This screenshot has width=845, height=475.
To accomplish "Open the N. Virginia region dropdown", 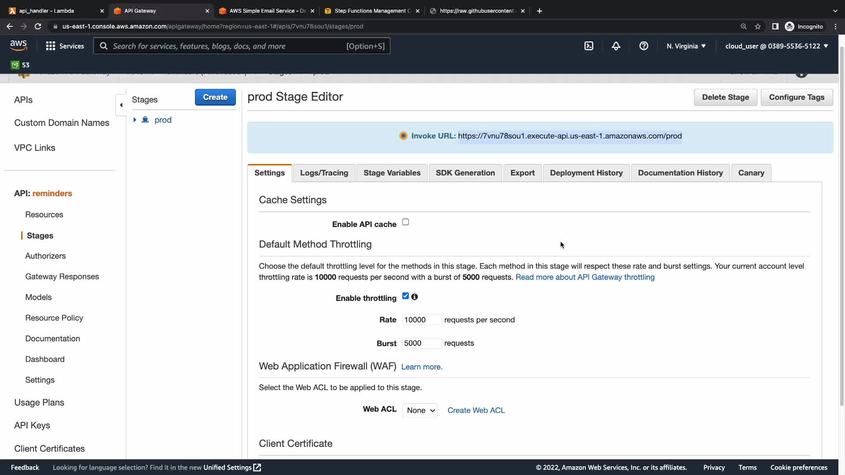I will pyautogui.click(x=686, y=46).
